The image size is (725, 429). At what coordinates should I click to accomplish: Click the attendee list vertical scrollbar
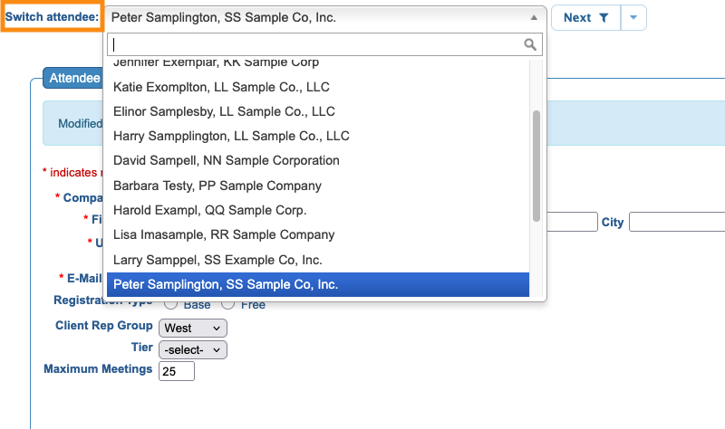pyautogui.click(x=536, y=166)
